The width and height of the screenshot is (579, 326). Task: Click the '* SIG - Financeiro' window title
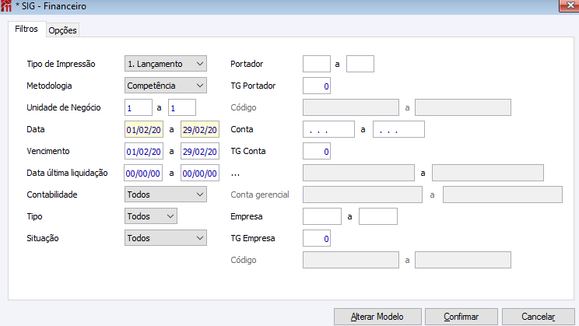click(51, 6)
